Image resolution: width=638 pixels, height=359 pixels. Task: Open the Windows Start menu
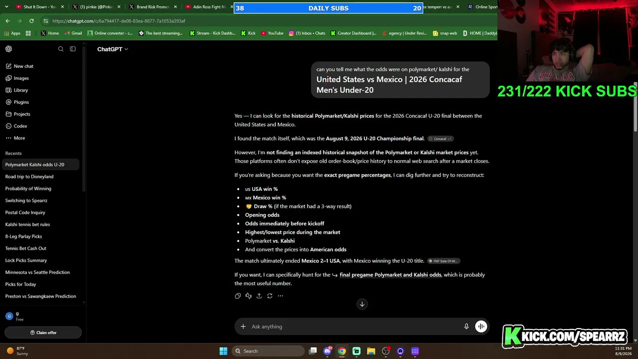[x=223, y=351]
